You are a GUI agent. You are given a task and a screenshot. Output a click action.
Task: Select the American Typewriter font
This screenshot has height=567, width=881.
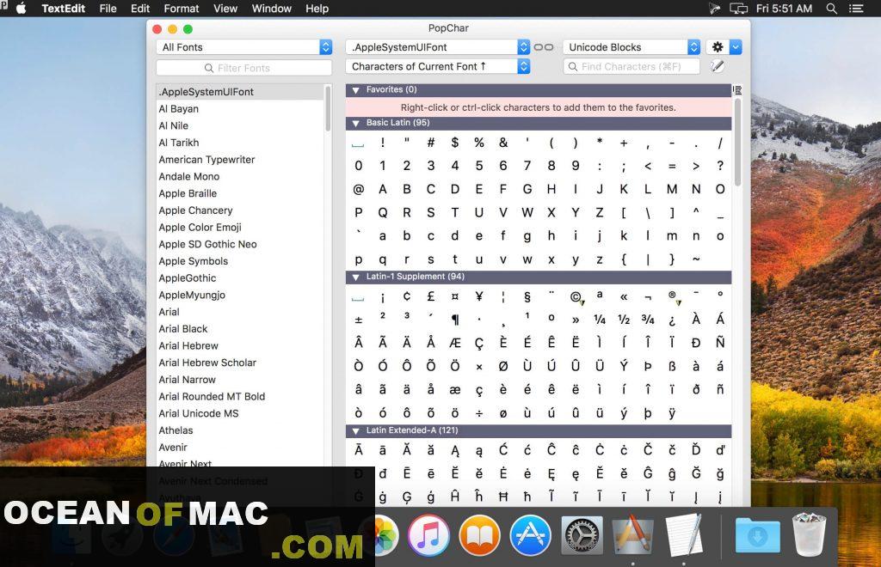206,159
